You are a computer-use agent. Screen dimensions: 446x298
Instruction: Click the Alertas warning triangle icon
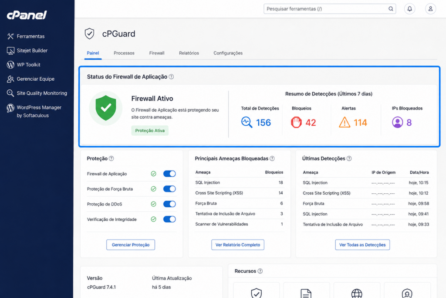pyautogui.click(x=345, y=122)
